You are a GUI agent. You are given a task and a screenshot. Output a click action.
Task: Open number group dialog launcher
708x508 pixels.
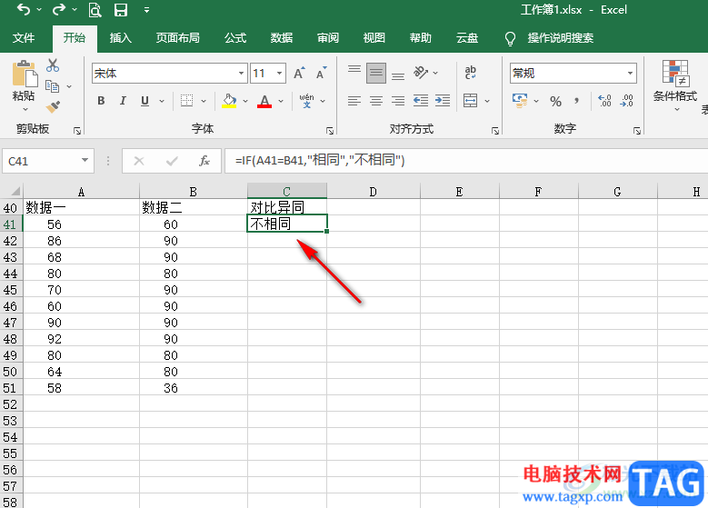point(637,131)
